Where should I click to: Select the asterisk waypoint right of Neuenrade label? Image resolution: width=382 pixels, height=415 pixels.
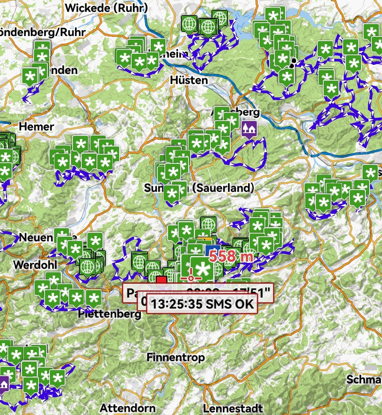[x=95, y=241]
